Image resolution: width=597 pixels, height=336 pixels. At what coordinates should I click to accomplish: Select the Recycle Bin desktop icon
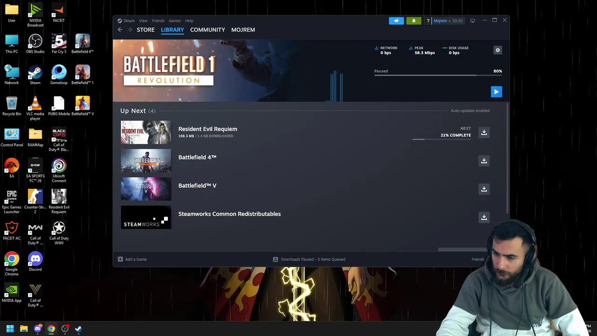[12, 106]
